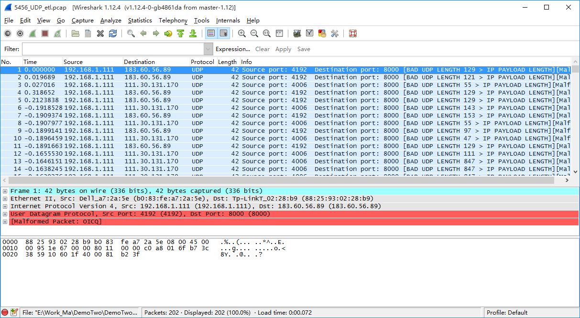This screenshot has width=580, height=318.
Task: Stop the running capture icon
Action: 44,33
